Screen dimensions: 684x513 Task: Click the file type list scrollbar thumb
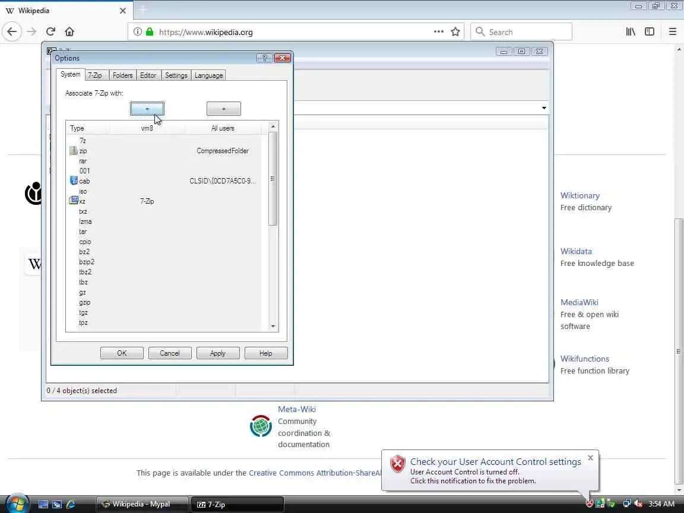click(x=273, y=179)
